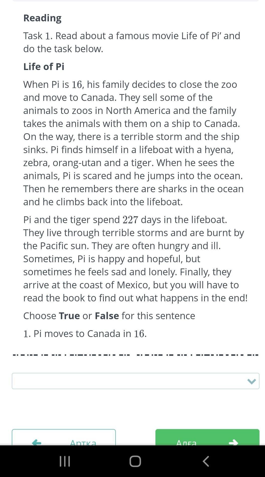
Task: Open Android recent apps icon
Action: (x=65, y=461)
